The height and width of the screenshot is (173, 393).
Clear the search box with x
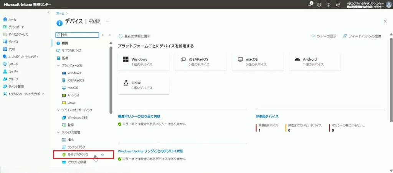pos(103,35)
